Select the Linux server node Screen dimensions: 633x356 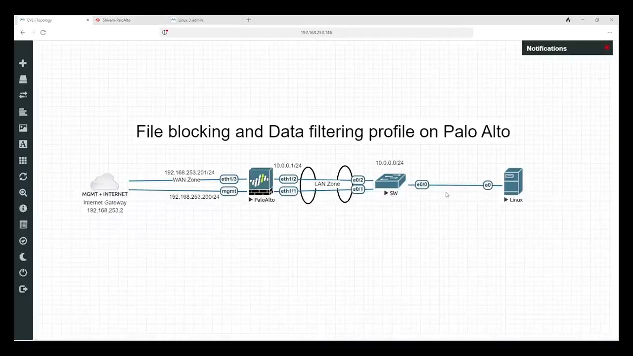[x=513, y=181]
